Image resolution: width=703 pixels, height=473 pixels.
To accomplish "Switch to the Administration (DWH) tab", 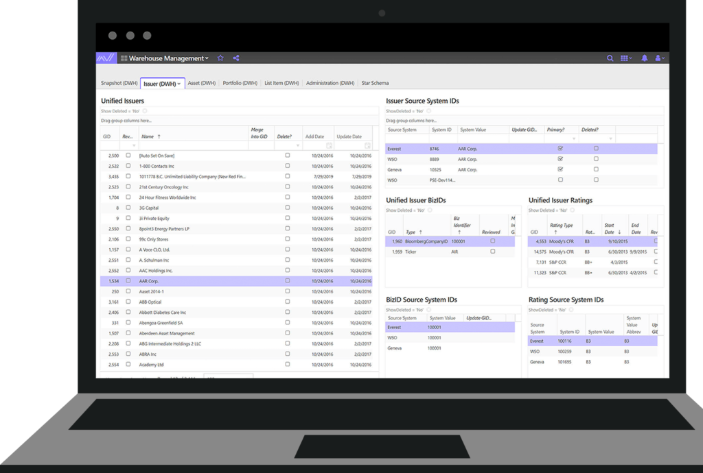I will click(330, 83).
